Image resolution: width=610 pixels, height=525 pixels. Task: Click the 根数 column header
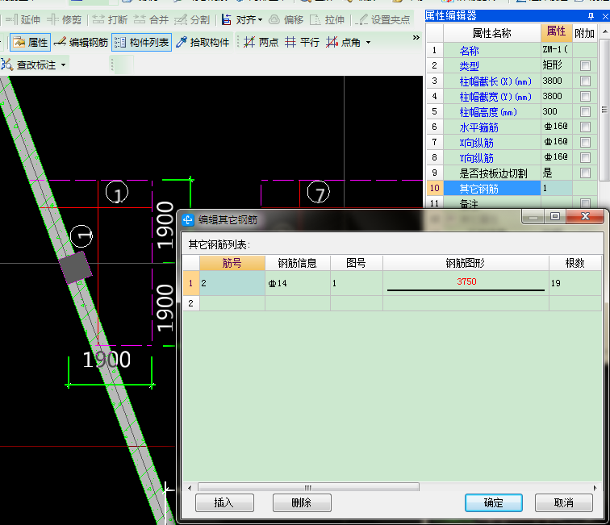click(x=575, y=263)
